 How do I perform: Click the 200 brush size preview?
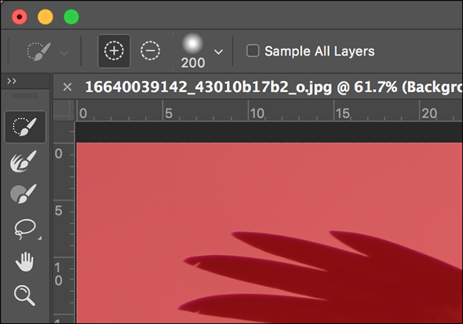tap(192, 51)
